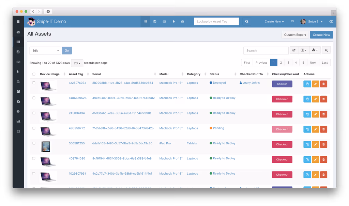The width and height of the screenshot is (349, 206).
Task: Go to page 5 of results
Action: tap(303, 63)
